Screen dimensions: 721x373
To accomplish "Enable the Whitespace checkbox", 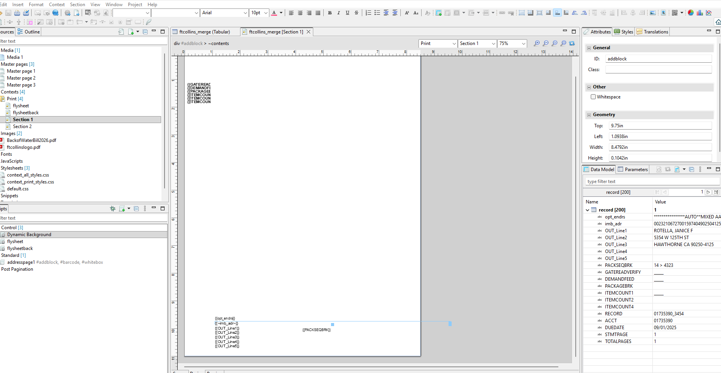I will tap(593, 97).
